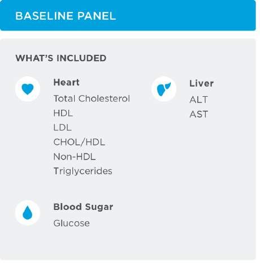Select the AST liver test
Image resolution: width=260 pixels, height=279 pixels.
pos(198,114)
